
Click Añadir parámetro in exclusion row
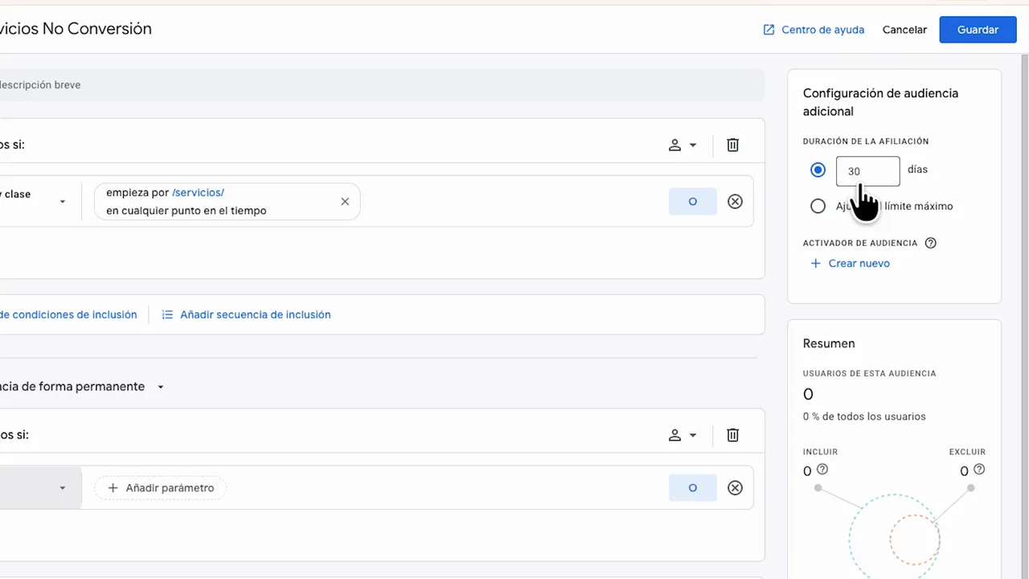pyautogui.click(x=160, y=488)
